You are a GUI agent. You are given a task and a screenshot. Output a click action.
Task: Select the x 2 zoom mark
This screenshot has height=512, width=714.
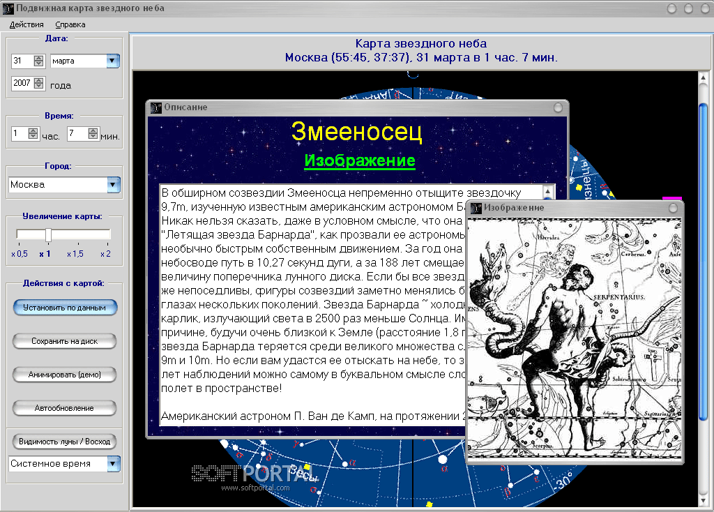click(105, 254)
